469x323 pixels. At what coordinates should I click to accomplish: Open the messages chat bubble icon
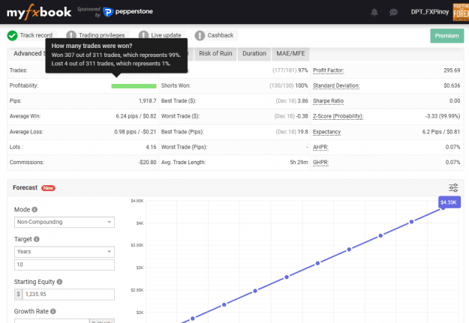(393, 12)
